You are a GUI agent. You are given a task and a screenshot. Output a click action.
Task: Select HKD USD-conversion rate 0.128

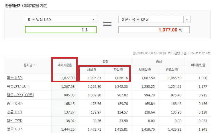pyautogui.click(x=203, y=112)
